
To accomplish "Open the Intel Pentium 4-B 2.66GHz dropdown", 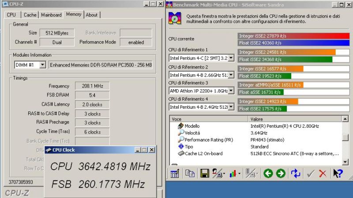I will click(231, 75).
